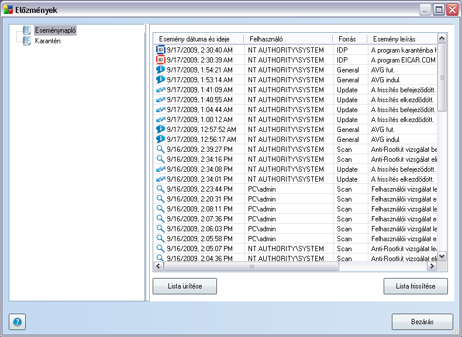Click the Lista frissítése button
462x337 pixels.
[x=415, y=286]
